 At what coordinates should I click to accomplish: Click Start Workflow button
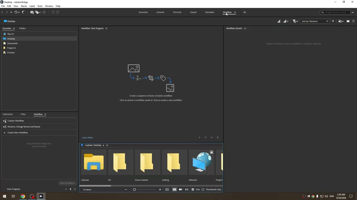[x=67, y=183]
